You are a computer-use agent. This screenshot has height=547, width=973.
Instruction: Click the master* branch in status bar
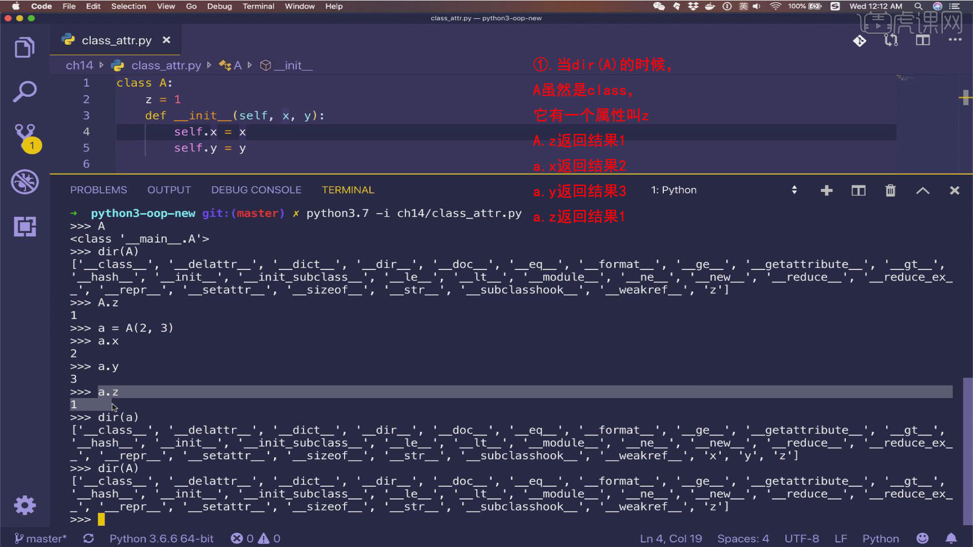coord(41,538)
